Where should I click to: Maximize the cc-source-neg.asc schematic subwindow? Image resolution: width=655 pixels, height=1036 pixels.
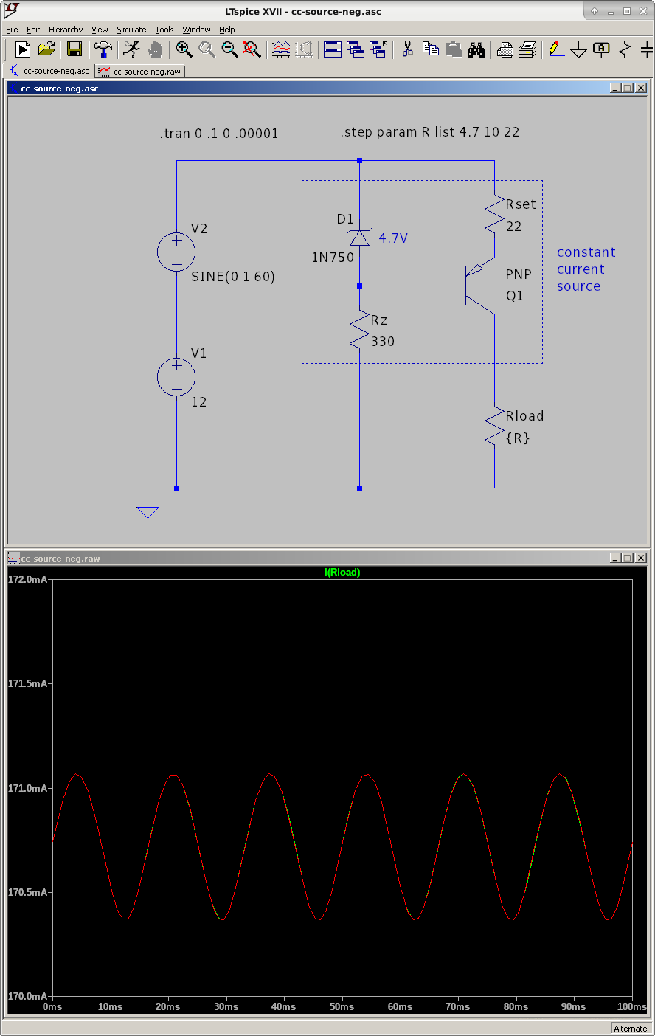point(628,88)
